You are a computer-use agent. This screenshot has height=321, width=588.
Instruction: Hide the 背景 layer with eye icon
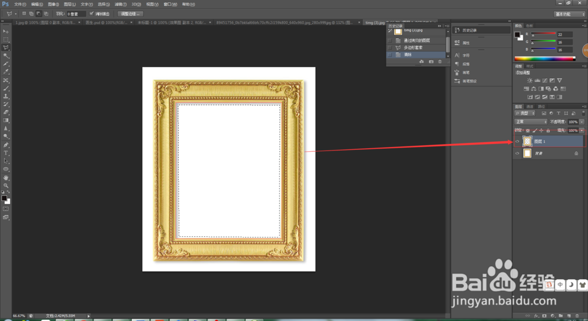(517, 153)
